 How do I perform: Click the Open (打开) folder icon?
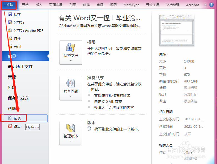pyautogui.click(x=10, y=38)
